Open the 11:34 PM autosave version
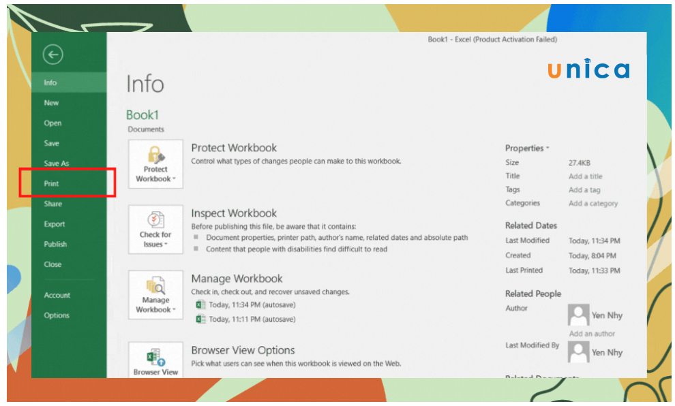The height and width of the screenshot is (406, 675). (252, 305)
